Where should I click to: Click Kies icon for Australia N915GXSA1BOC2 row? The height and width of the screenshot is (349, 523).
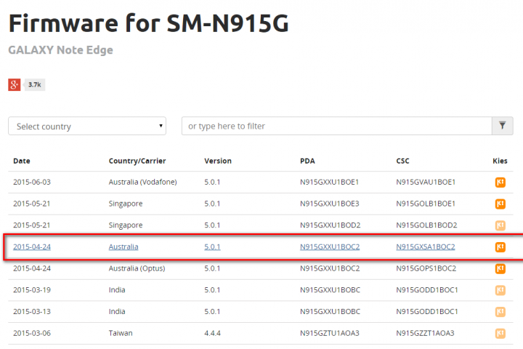click(500, 247)
